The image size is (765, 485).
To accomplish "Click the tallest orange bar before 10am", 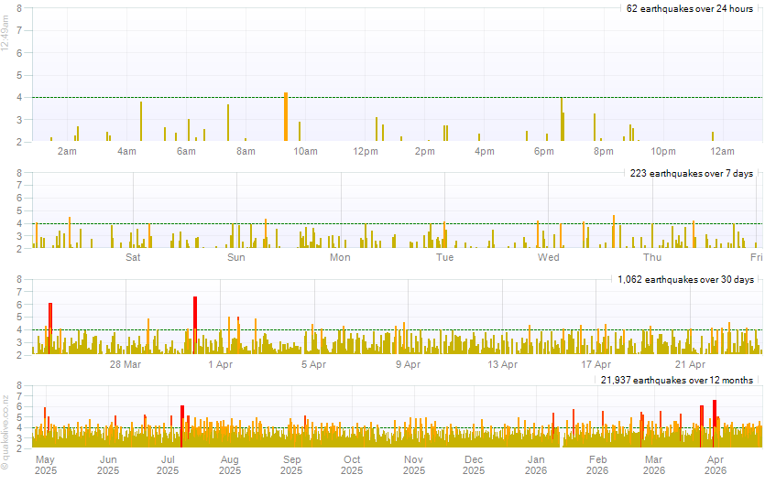I will [286, 117].
